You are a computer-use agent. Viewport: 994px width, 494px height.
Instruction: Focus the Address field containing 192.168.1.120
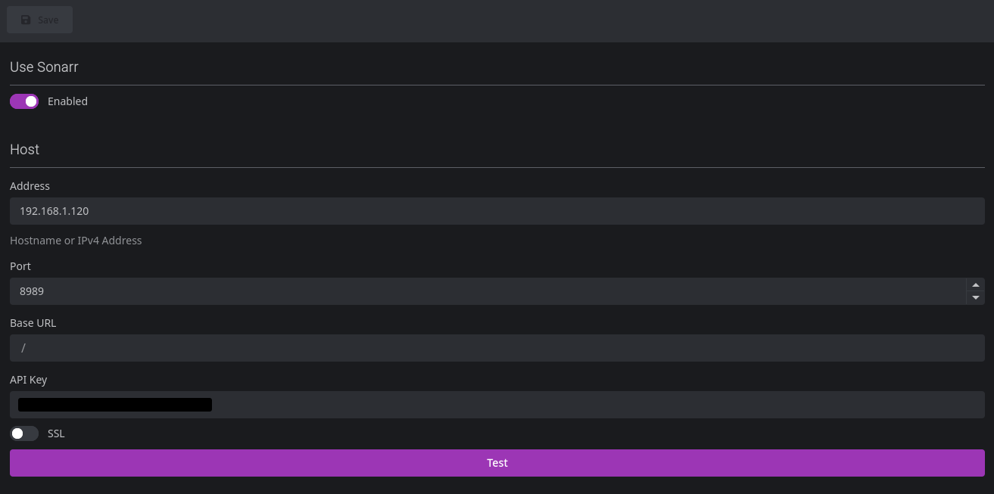tap(497, 211)
